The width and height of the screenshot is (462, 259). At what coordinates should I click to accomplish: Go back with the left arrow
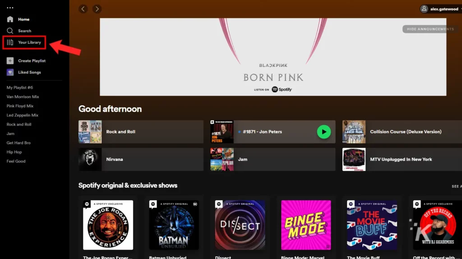coord(83,9)
